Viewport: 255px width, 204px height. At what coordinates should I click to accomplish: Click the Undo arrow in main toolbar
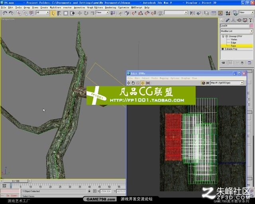(x=5, y=13)
